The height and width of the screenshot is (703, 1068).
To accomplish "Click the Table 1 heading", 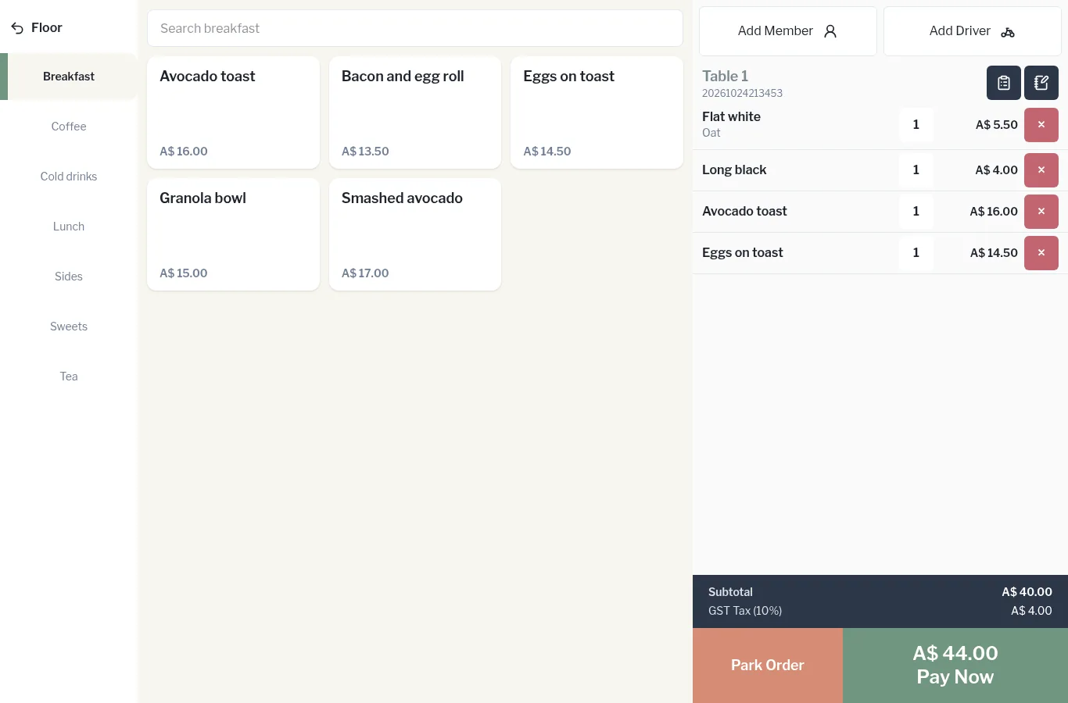I will pyautogui.click(x=725, y=77).
